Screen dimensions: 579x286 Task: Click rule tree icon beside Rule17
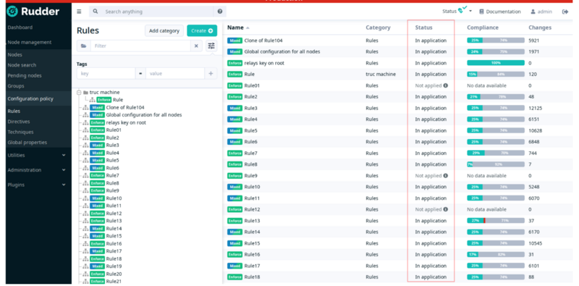pos(85,251)
